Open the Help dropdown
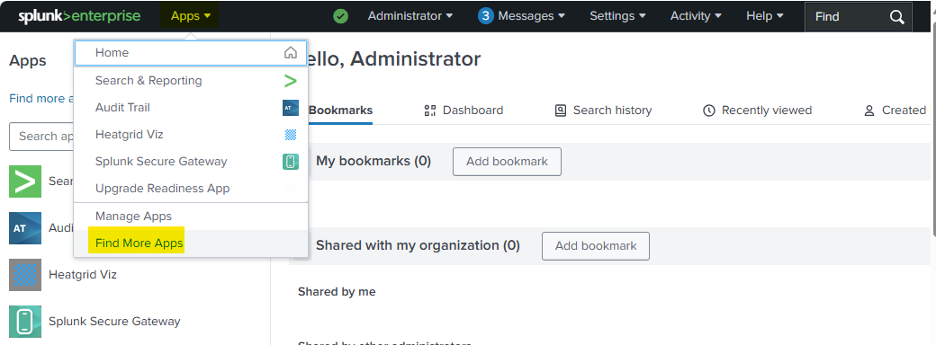The width and height of the screenshot is (936, 345). 765,16
